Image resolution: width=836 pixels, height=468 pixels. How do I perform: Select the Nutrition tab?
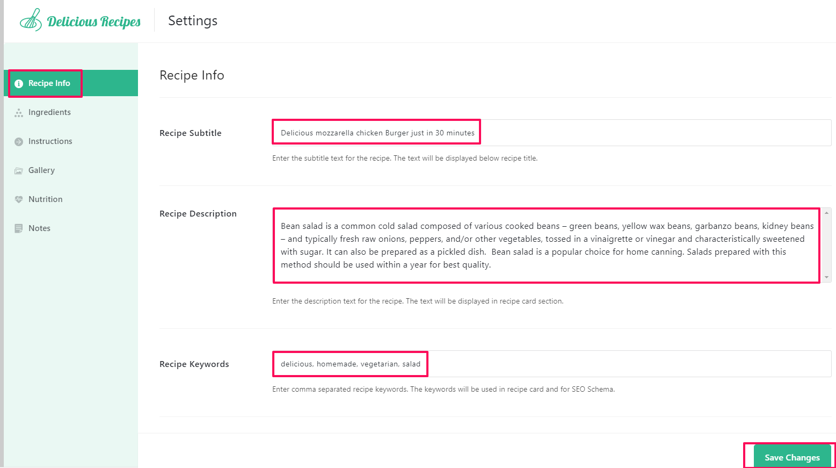point(45,199)
